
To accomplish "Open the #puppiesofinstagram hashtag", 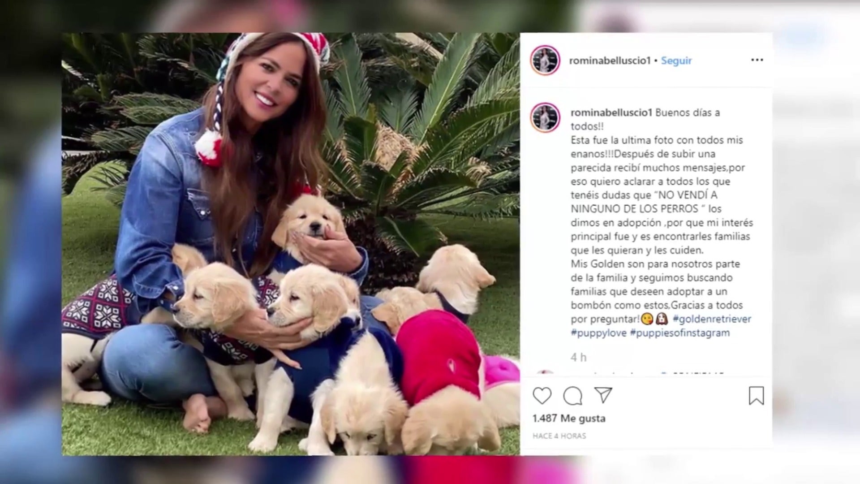I will coord(680,333).
